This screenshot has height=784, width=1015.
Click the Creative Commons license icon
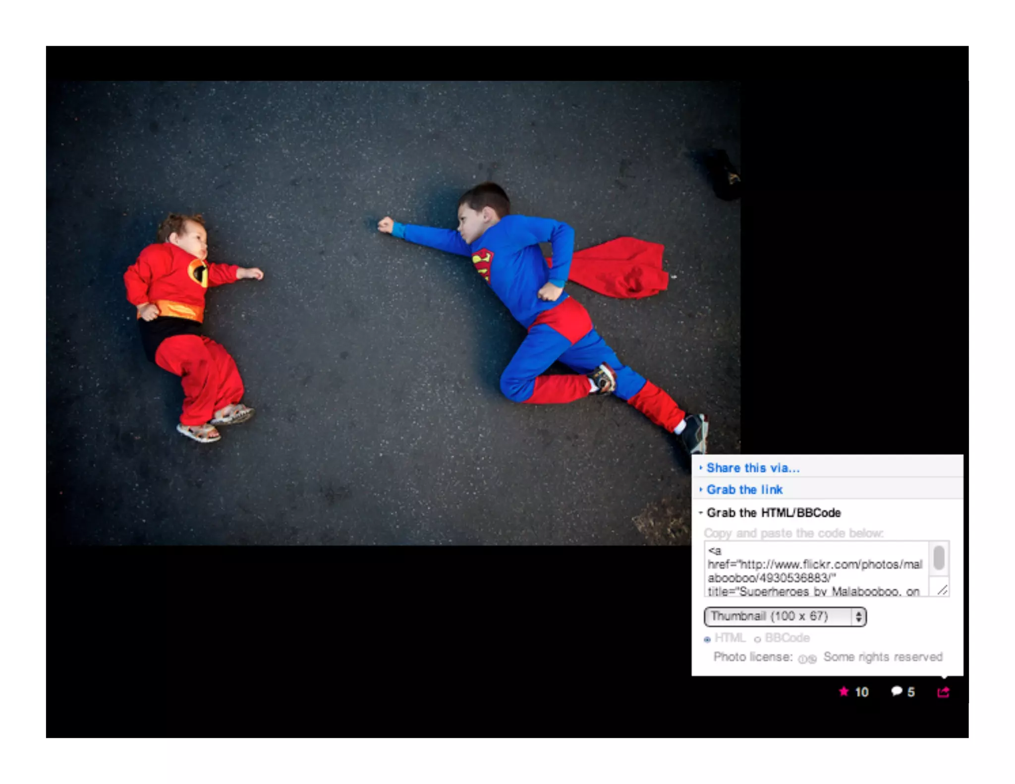(x=807, y=659)
